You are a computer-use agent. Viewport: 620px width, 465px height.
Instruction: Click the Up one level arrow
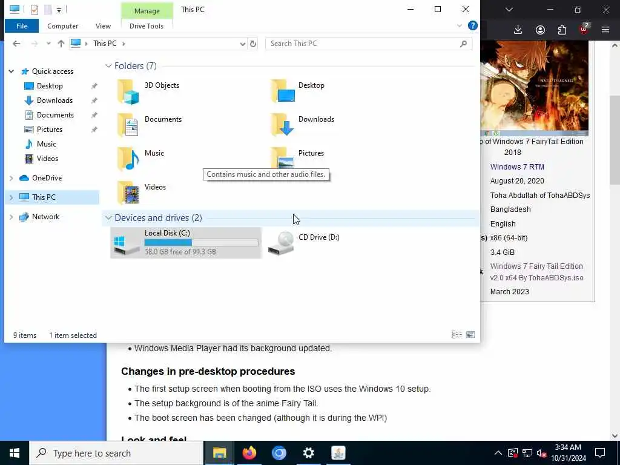[x=61, y=44]
